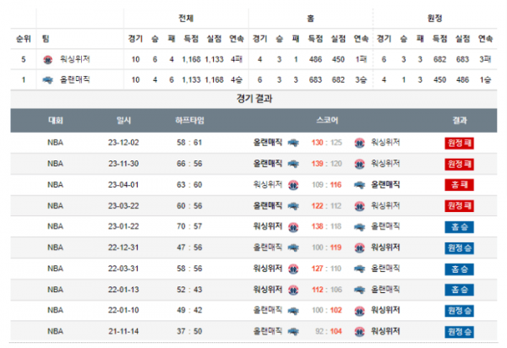This screenshot has width=507, height=348.
Task: Select the 홈 home standings header
Action: click(310, 19)
